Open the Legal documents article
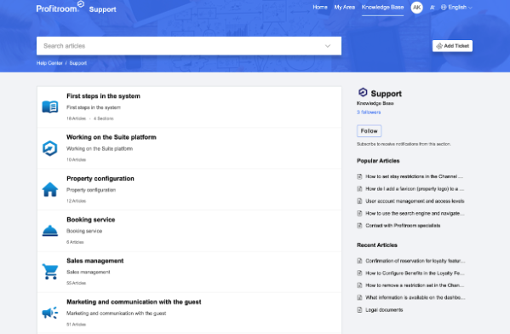This screenshot has width=510, height=334. [x=384, y=310]
